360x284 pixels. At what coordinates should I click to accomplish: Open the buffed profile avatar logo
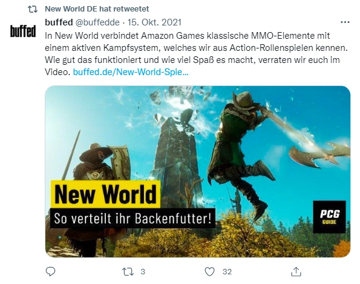tap(23, 31)
